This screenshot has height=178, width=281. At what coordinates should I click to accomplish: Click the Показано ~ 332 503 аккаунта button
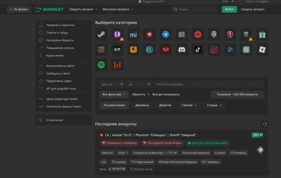coord(237,94)
